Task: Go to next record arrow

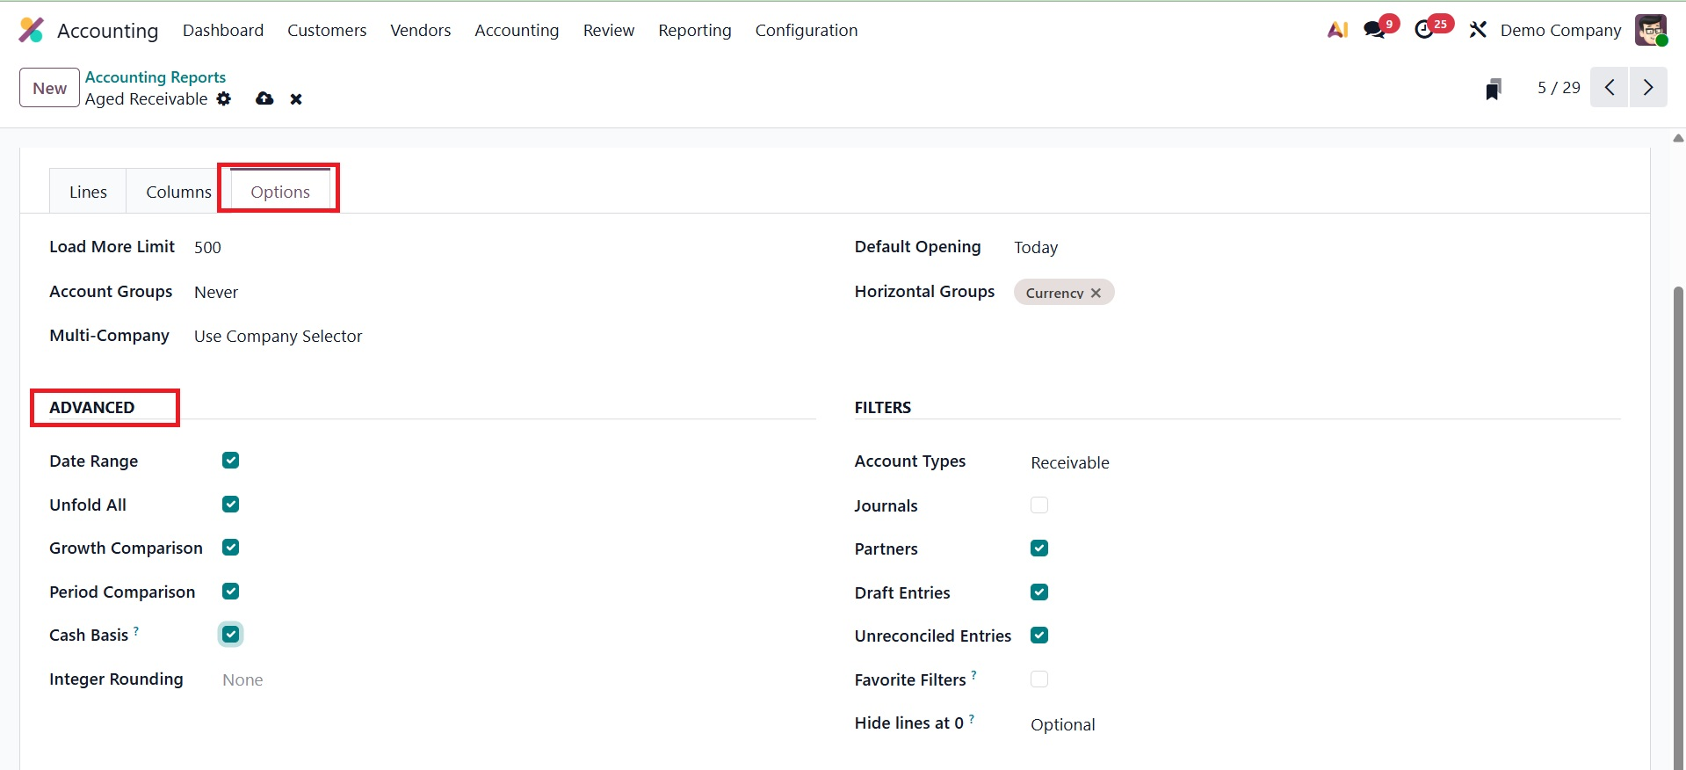Action: 1648,87
